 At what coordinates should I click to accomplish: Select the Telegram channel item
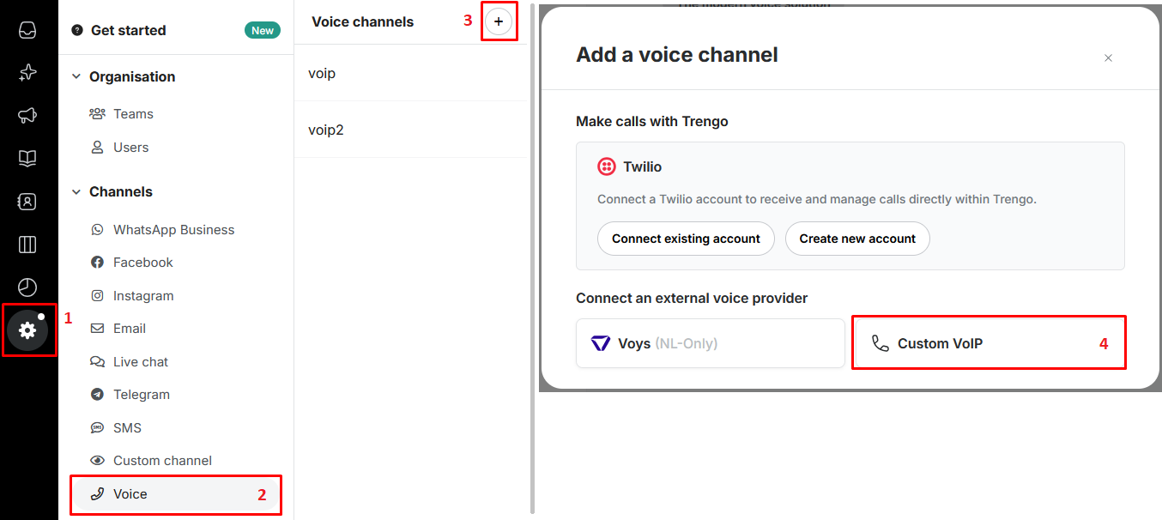point(142,395)
